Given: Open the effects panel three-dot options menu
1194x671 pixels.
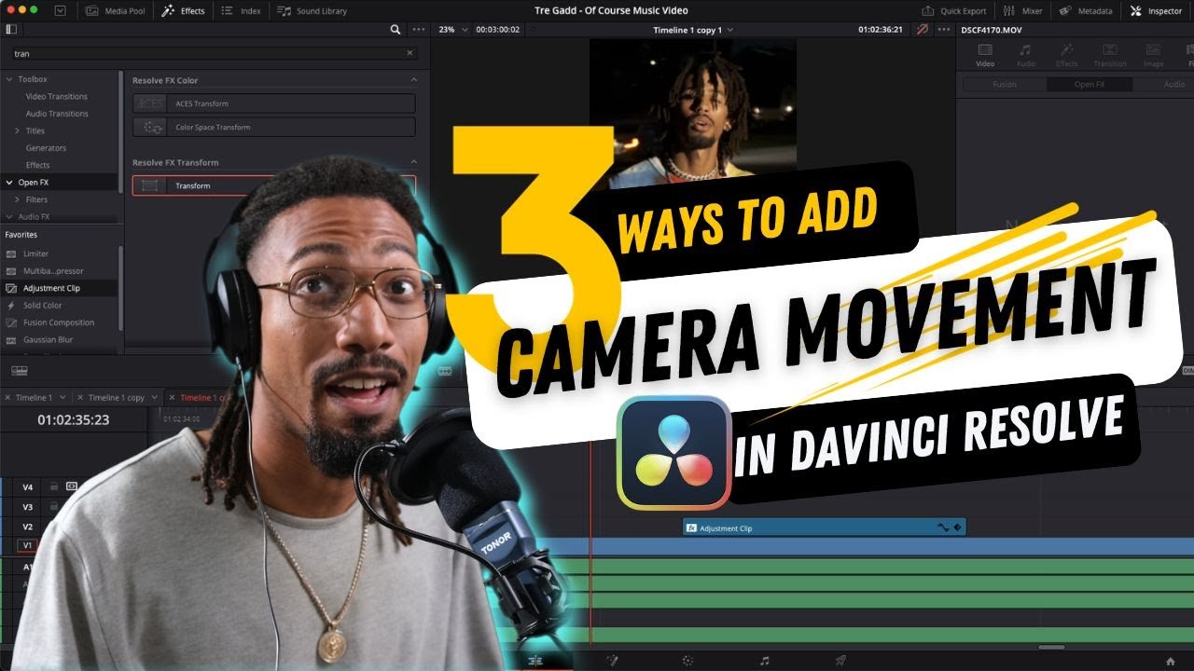Looking at the screenshot, I should click(419, 30).
